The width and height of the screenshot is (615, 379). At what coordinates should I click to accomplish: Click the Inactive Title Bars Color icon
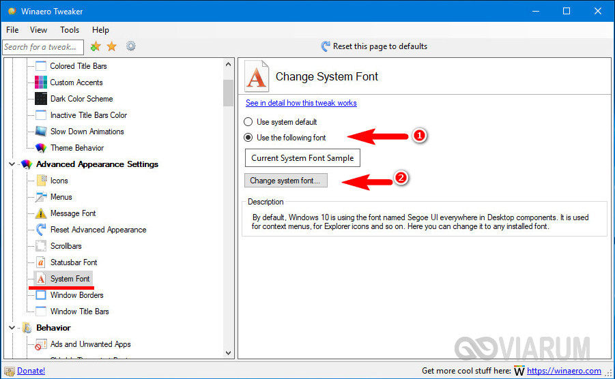tap(41, 115)
